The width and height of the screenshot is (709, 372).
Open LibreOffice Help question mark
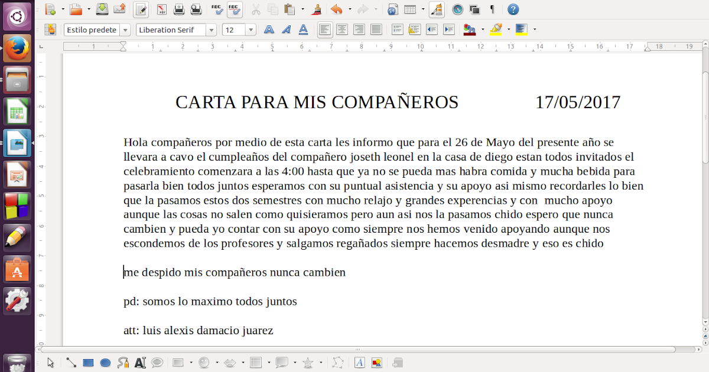pos(513,9)
